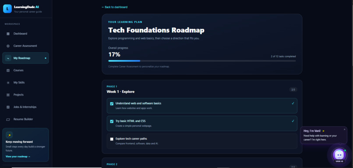Open Jobs & Internships in the sidebar
The height and width of the screenshot is (168, 353).
(25, 107)
